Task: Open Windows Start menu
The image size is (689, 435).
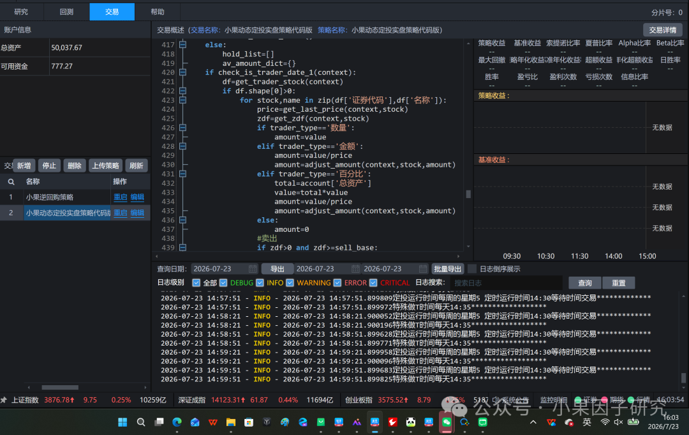Action: point(122,422)
